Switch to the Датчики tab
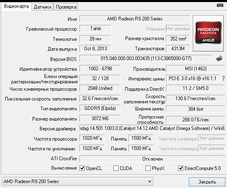This screenshot has width=227, height=188. click(42, 7)
